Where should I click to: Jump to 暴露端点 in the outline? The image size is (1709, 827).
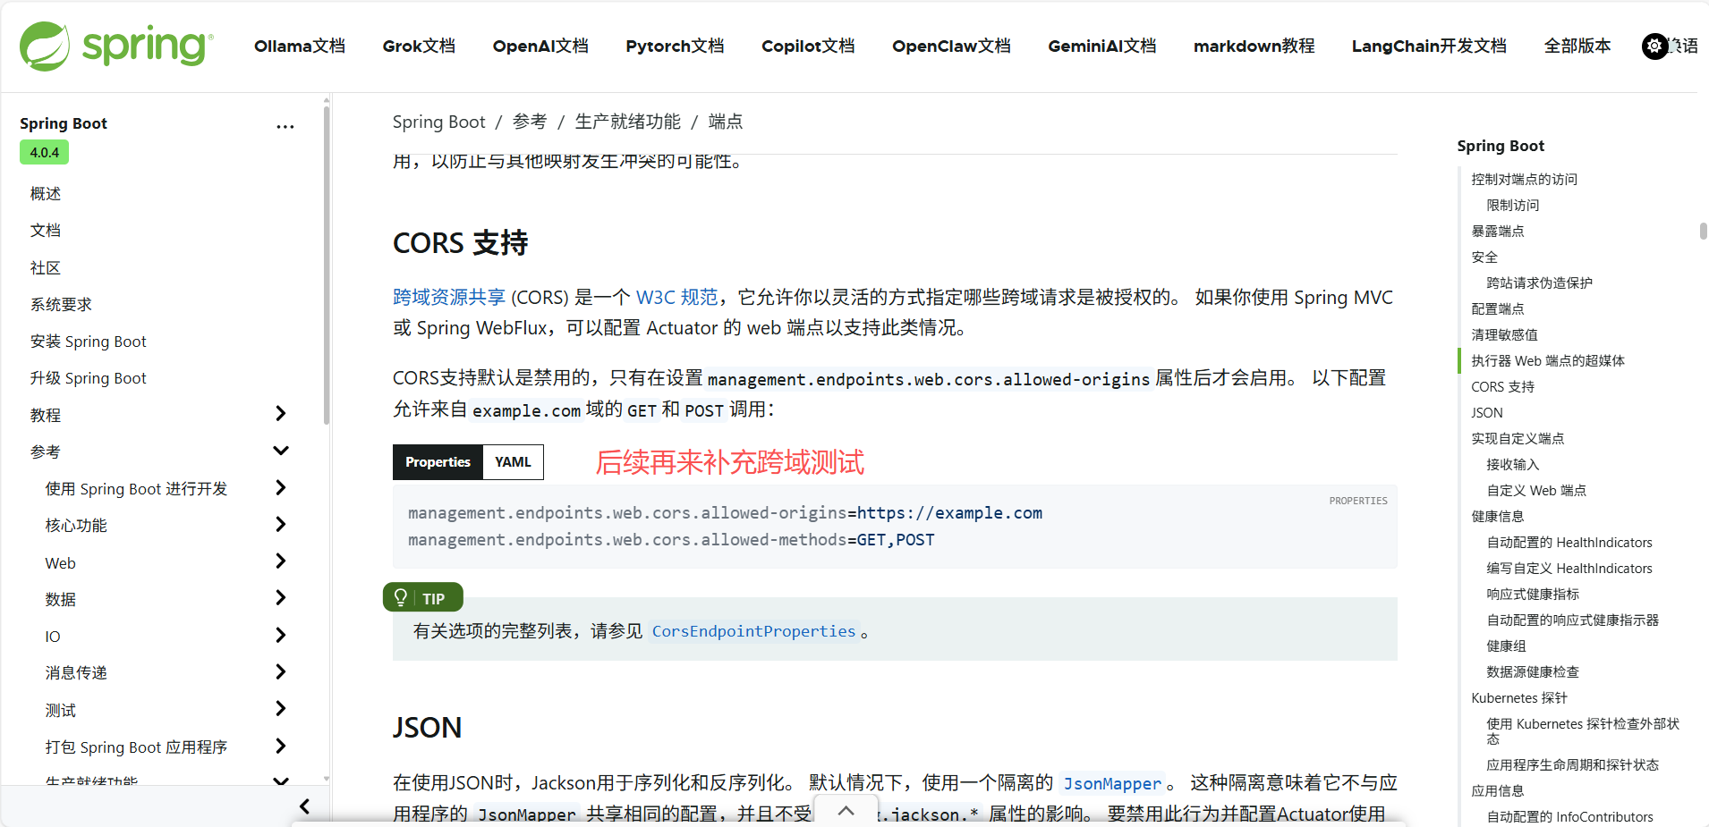(1498, 232)
